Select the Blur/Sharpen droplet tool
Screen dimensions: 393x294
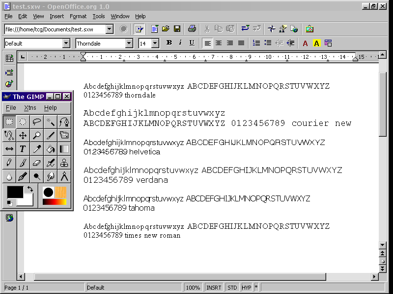coord(9,177)
